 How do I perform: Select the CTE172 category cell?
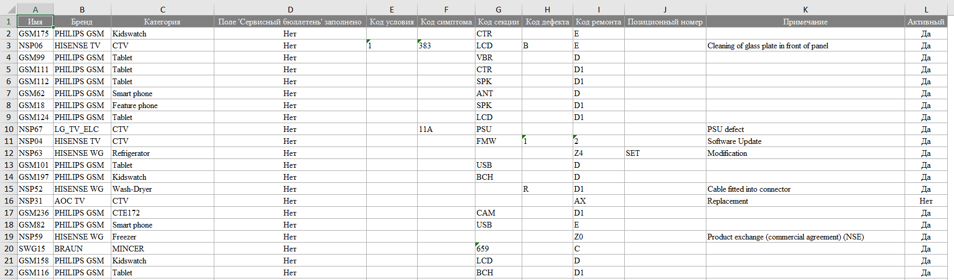(162, 212)
